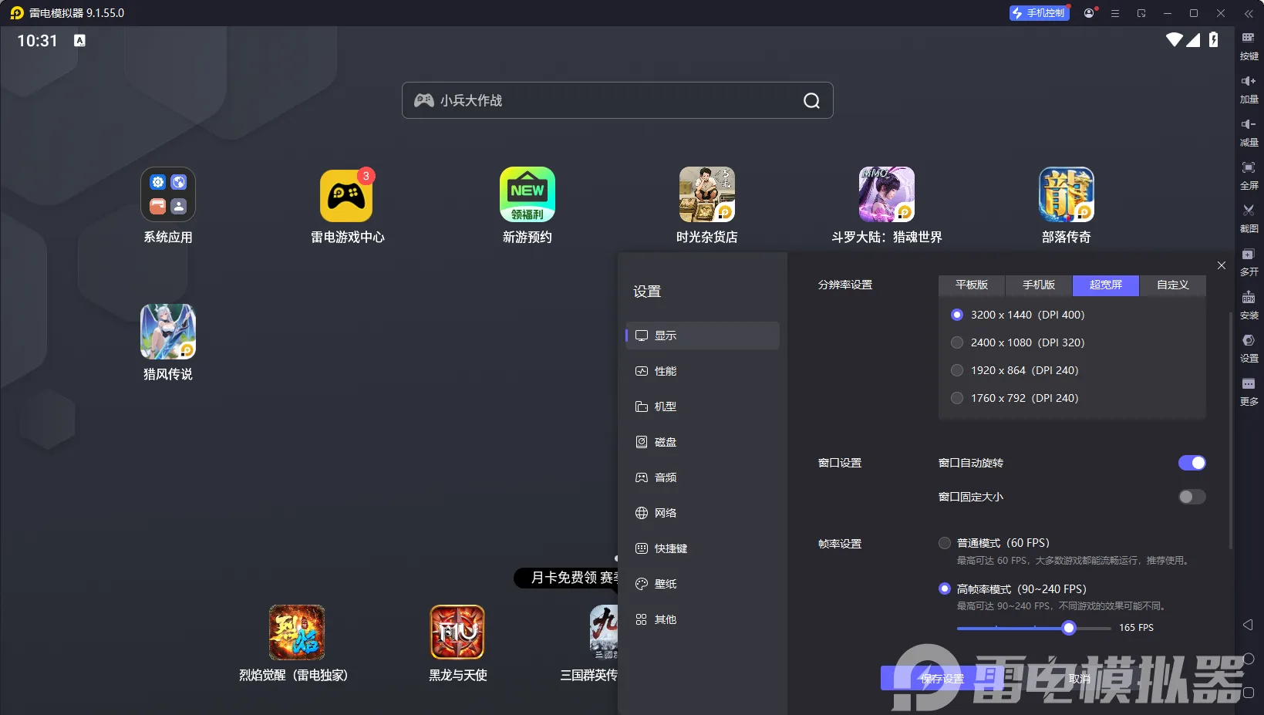Go to the 音频 settings section

[703, 477]
